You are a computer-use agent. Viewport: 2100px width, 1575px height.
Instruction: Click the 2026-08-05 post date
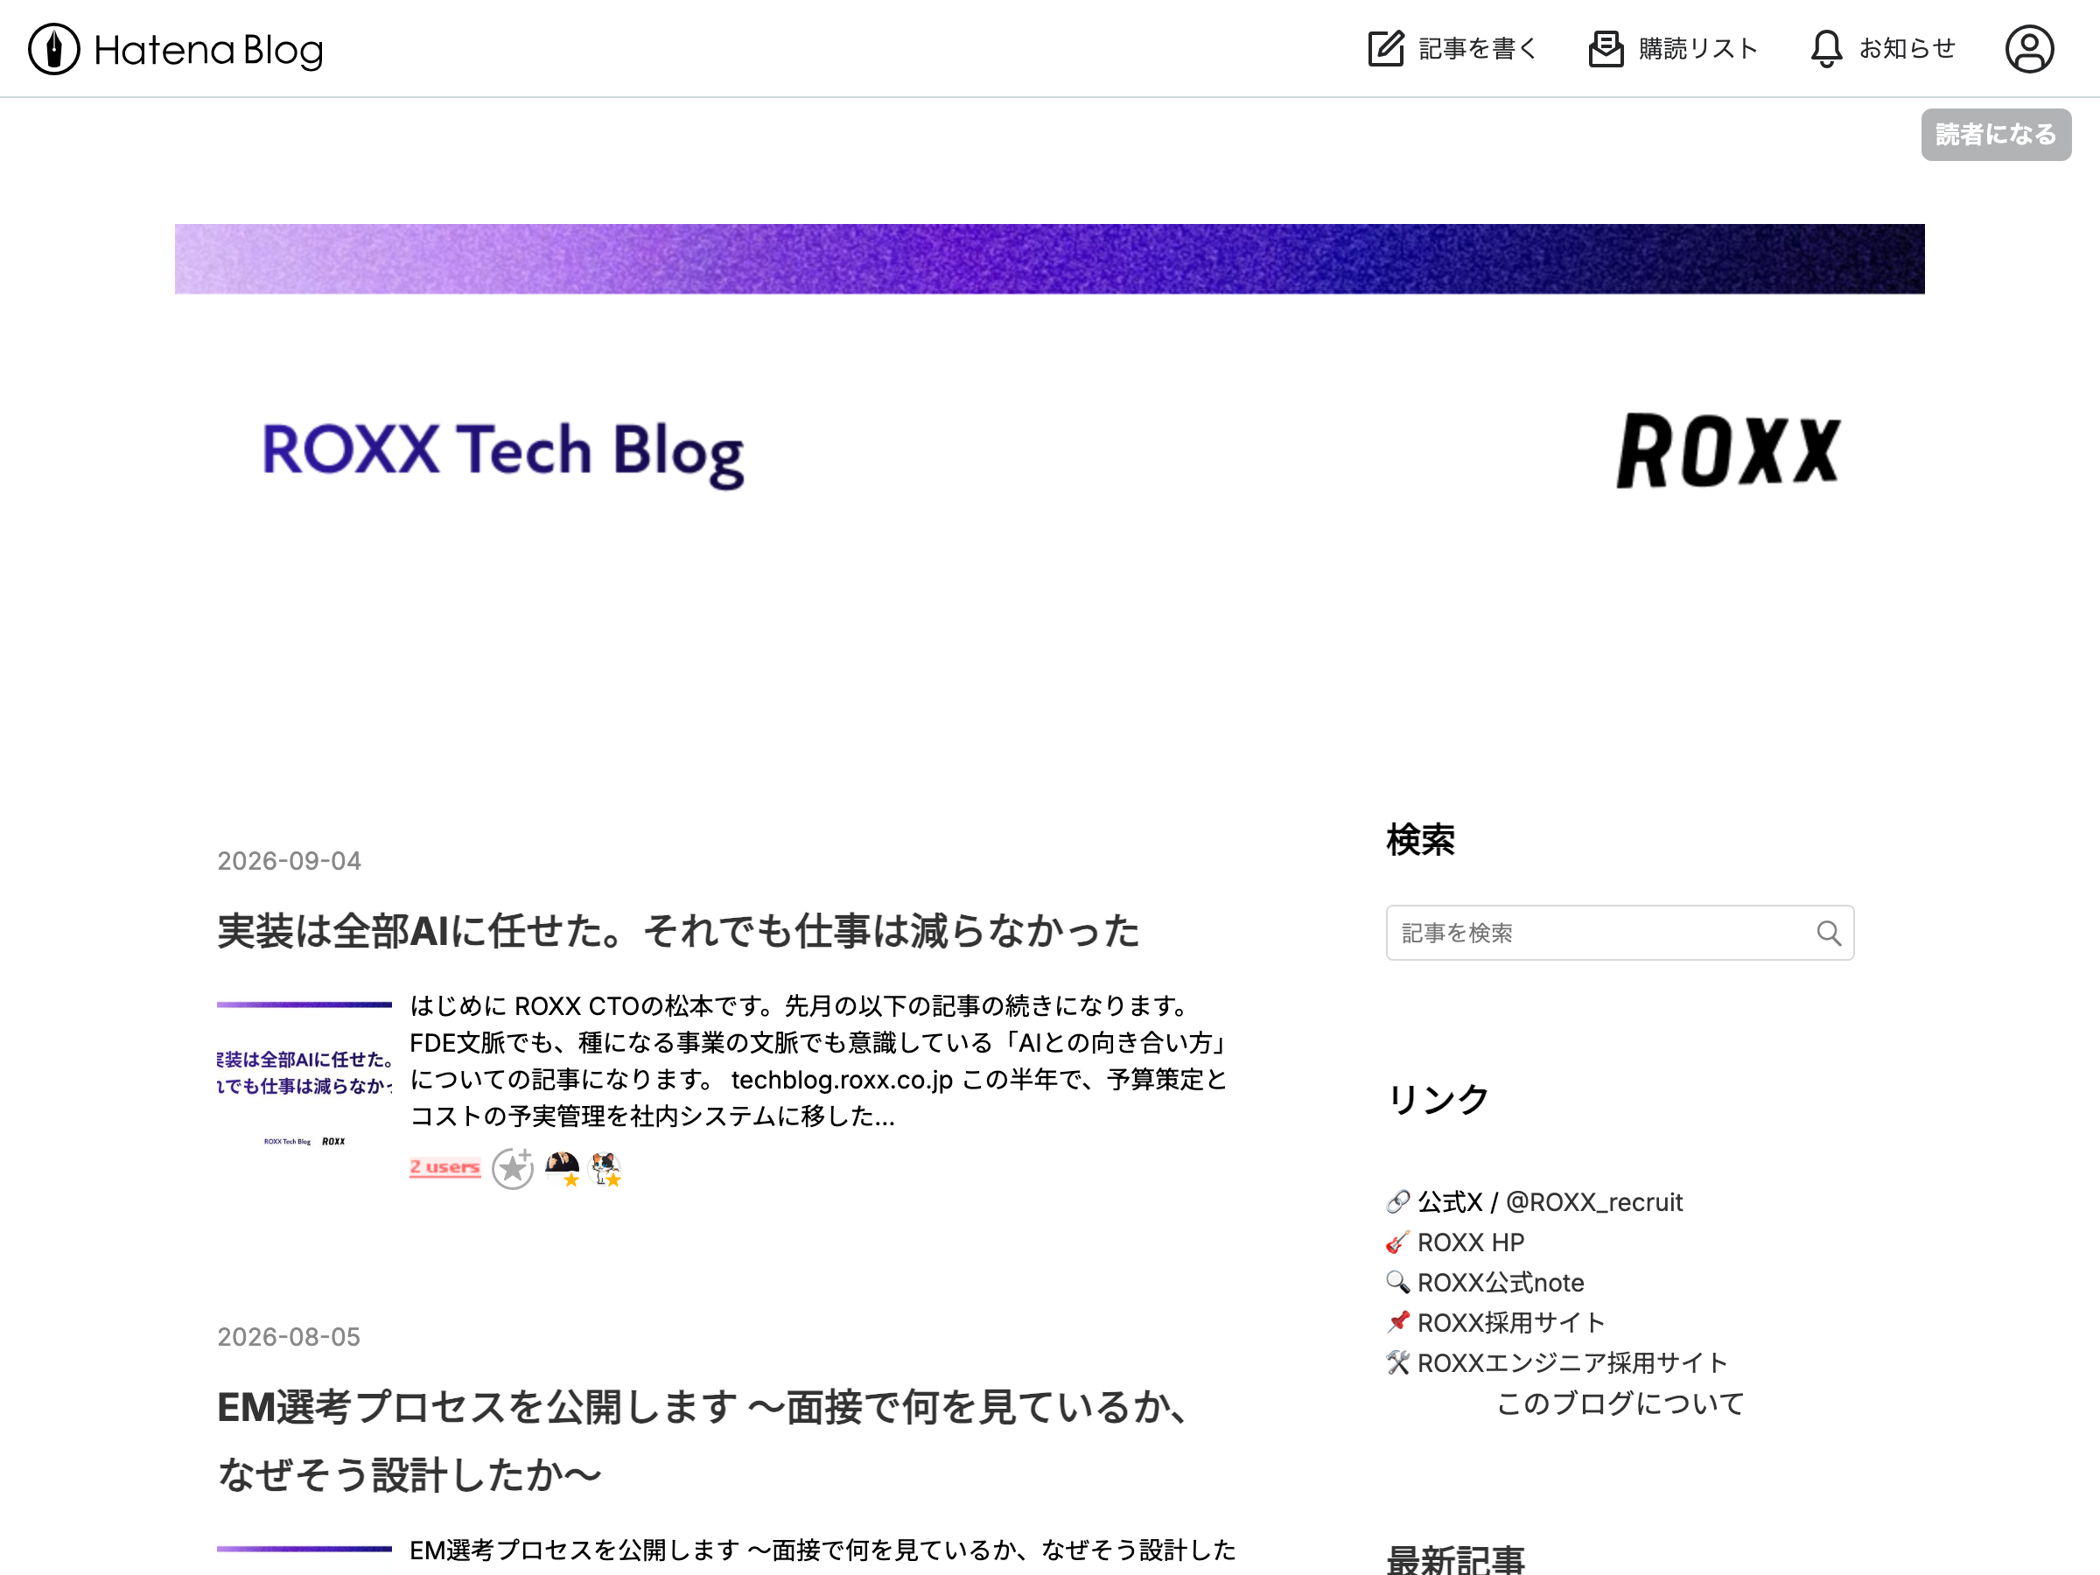(x=289, y=1337)
